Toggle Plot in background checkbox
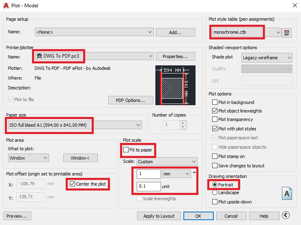 pyautogui.click(x=215, y=102)
